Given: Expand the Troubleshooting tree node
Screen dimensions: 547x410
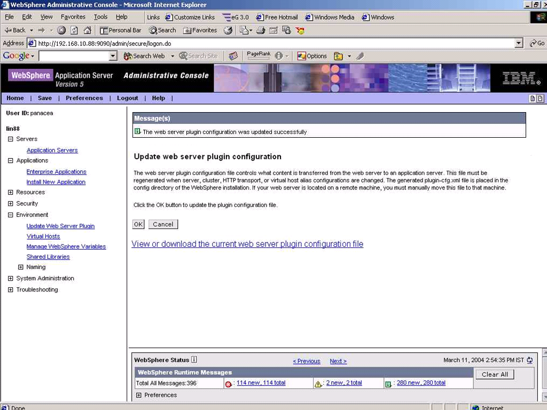Looking at the screenshot, I should [x=11, y=289].
